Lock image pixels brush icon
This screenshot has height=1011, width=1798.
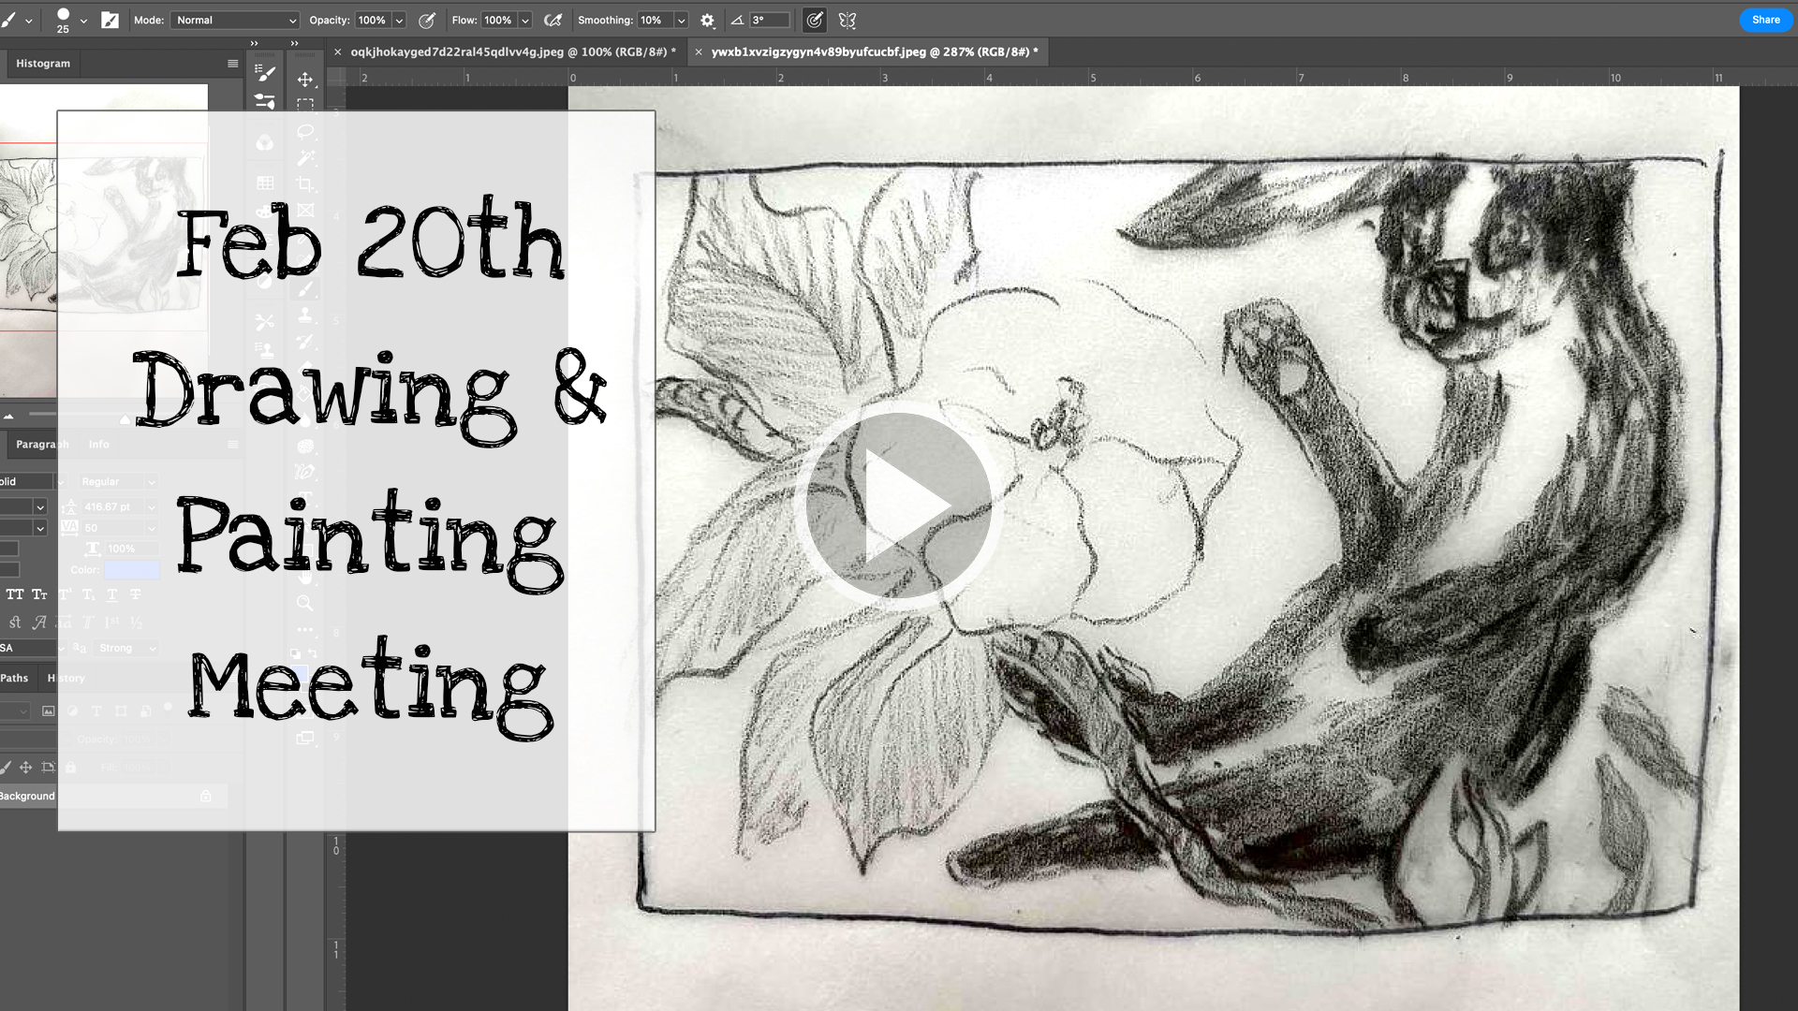click(x=6, y=768)
